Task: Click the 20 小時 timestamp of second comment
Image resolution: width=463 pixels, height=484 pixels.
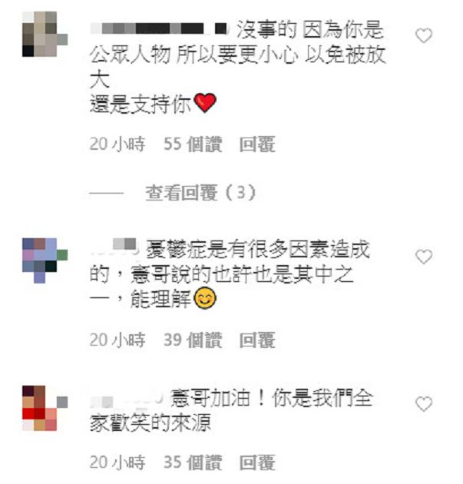Action: (x=117, y=340)
